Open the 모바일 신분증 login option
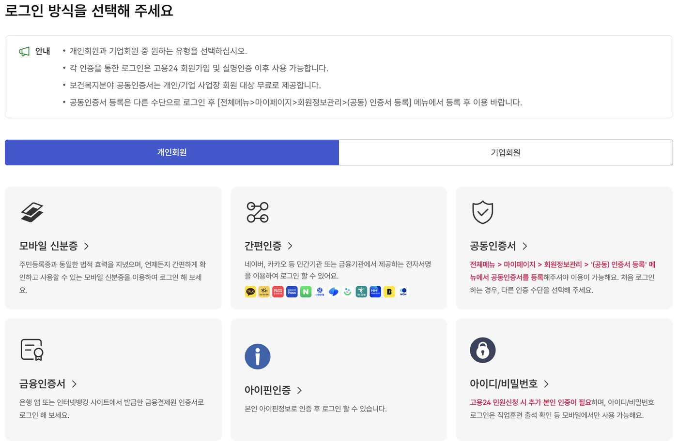 [x=48, y=246]
